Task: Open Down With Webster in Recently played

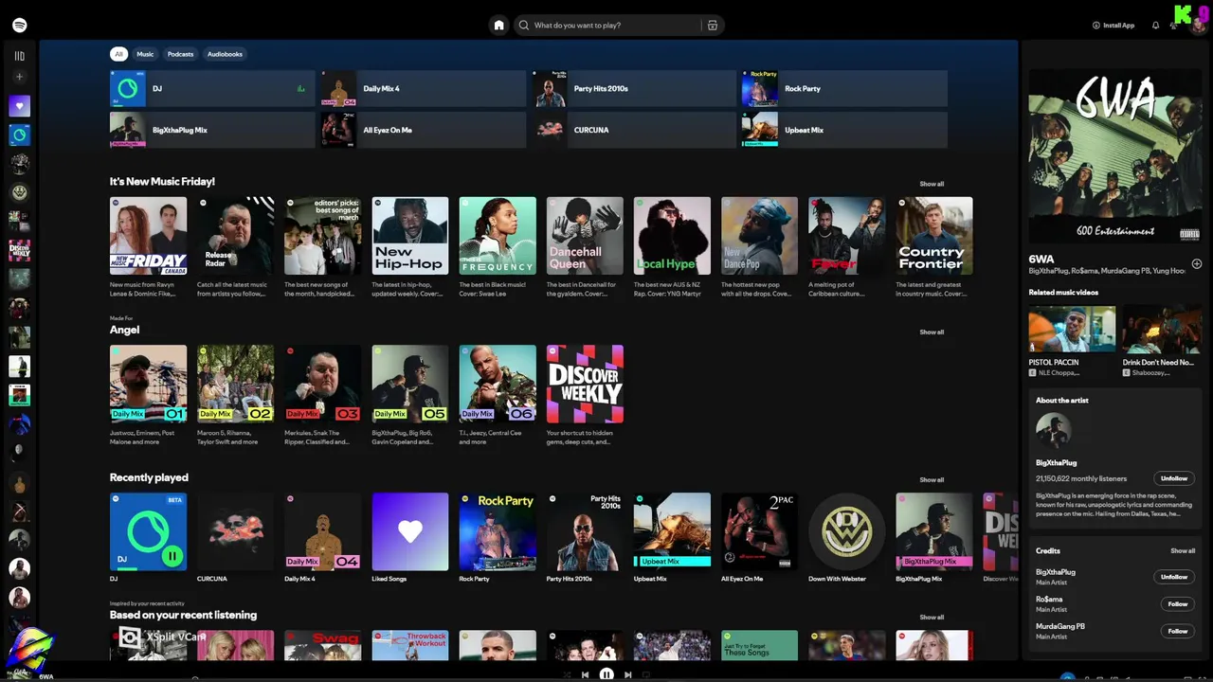Action: click(x=846, y=531)
